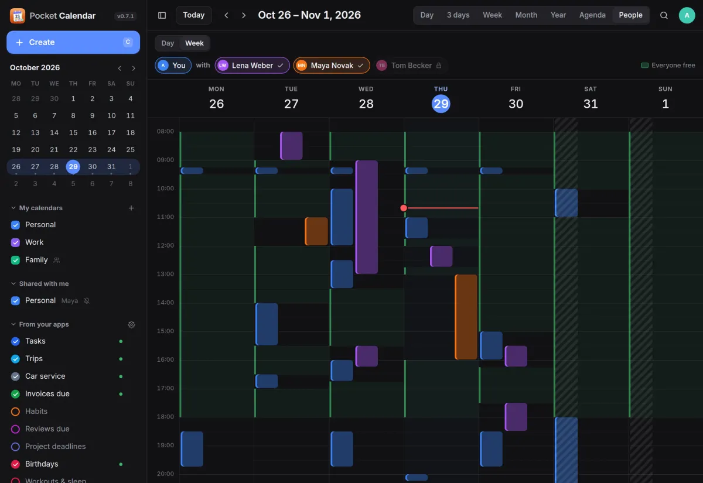Click the muted bell icon beside Maya
This screenshot has height=483, width=703.
pos(87,301)
